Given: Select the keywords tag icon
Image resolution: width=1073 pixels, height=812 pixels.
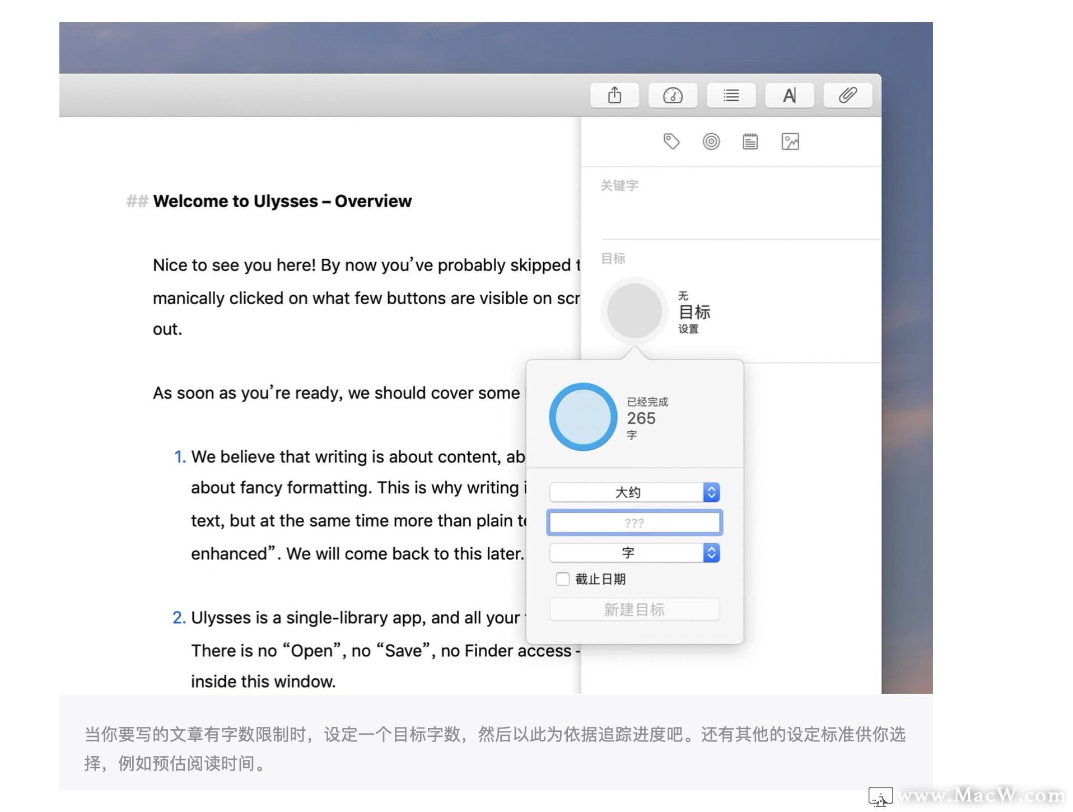Looking at the screenshot, I should (671, 142).
